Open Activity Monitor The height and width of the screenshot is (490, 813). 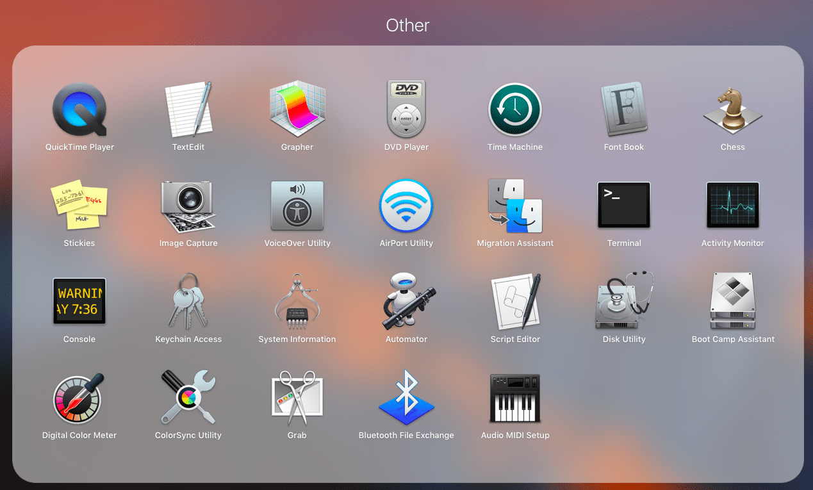point(732,206)
